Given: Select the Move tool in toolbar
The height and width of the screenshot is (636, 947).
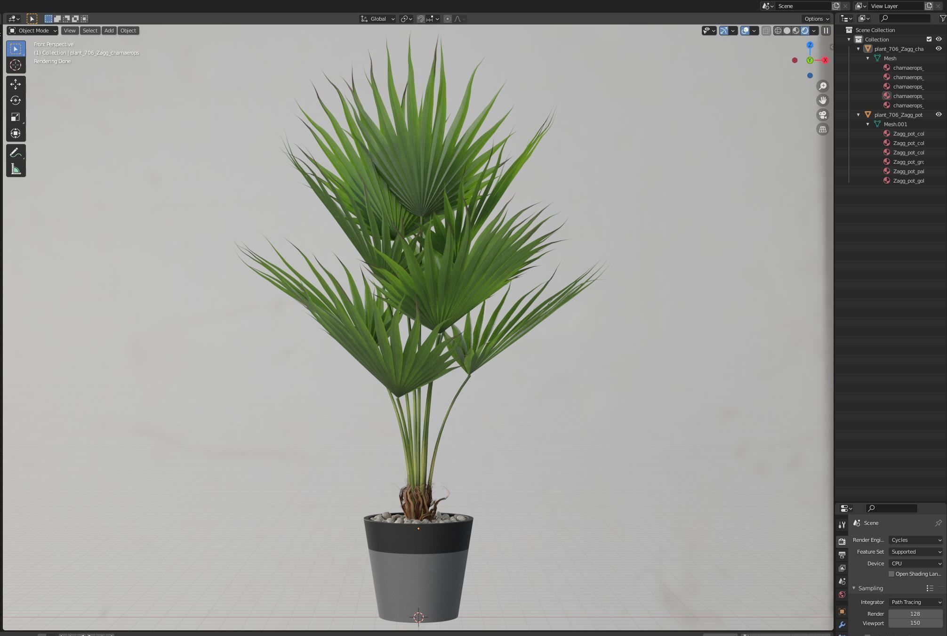Looking at the screenshot, I should tap(16, 84).
